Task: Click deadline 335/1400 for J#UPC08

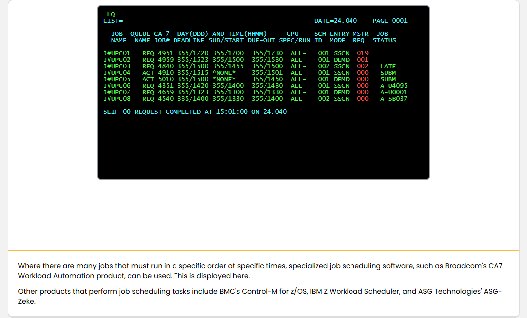Action: click(x=193, y=99)
